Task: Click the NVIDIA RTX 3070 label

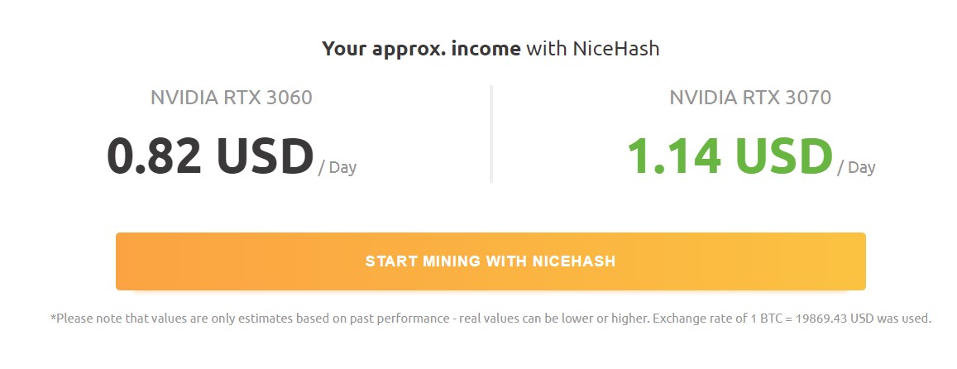Action: point(749,98)
